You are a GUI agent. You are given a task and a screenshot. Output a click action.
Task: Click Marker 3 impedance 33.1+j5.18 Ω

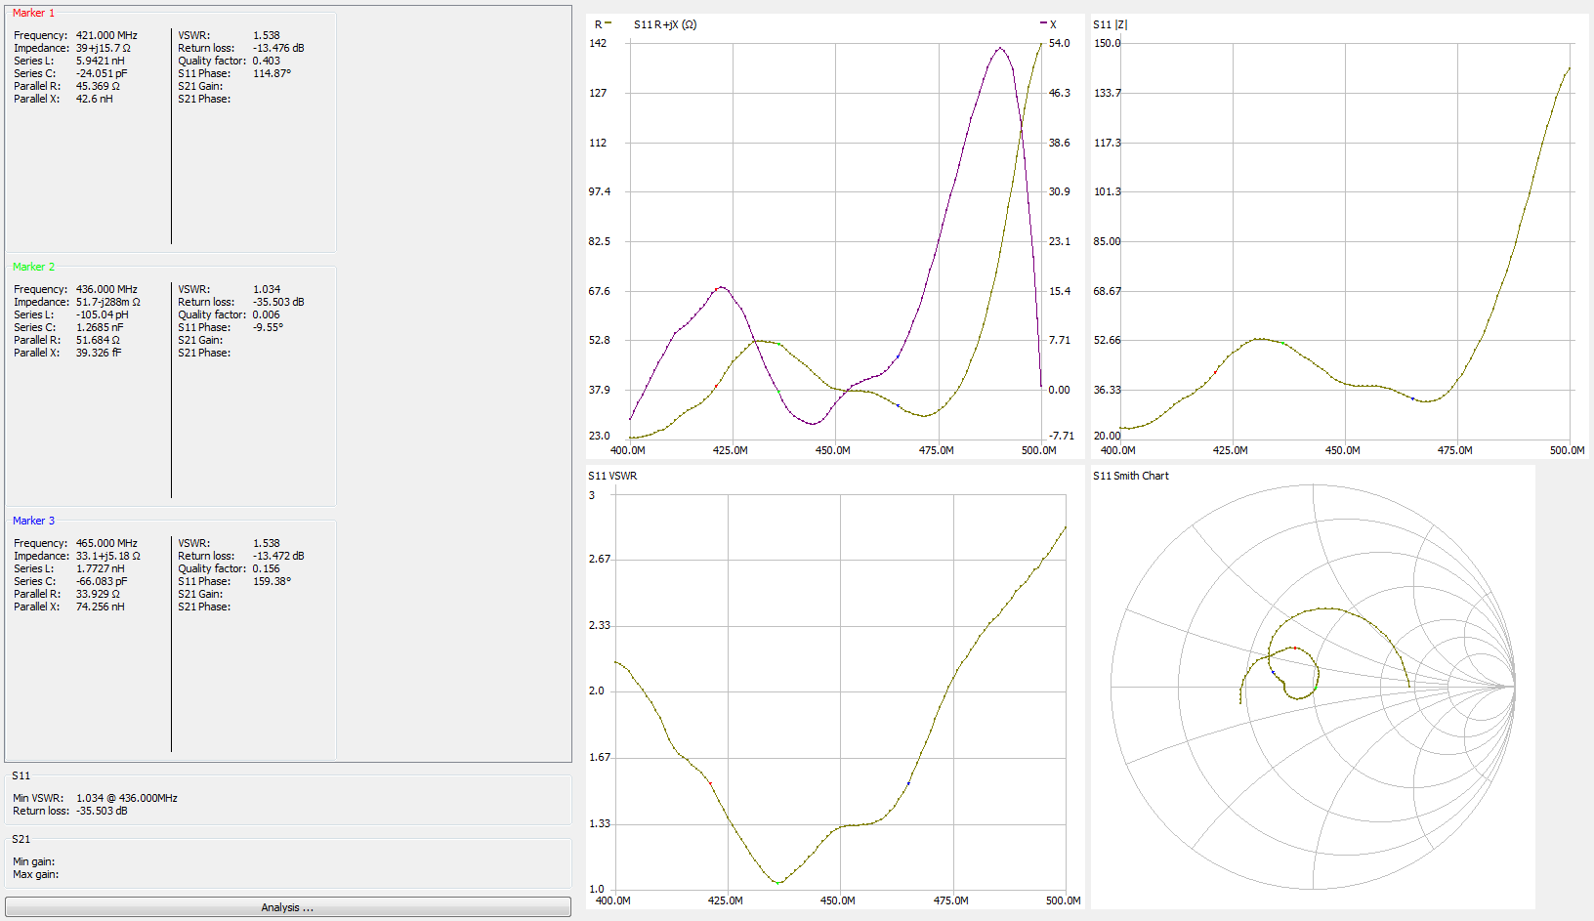(x=107, y=556)
